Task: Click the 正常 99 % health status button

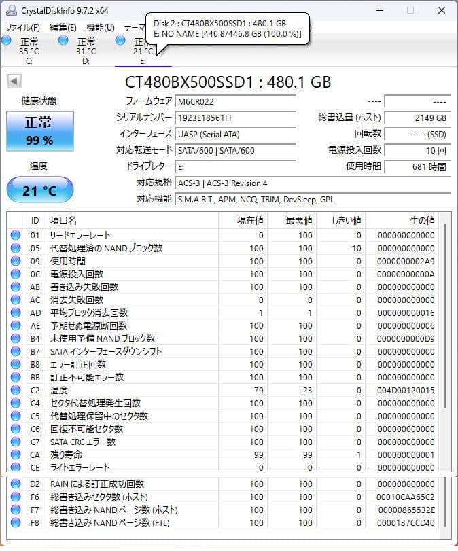Action: (39, 131)
